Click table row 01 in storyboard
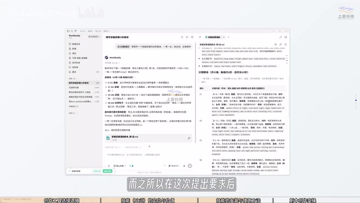The height and width of the screenshot is (203, 360). point(242,104)
